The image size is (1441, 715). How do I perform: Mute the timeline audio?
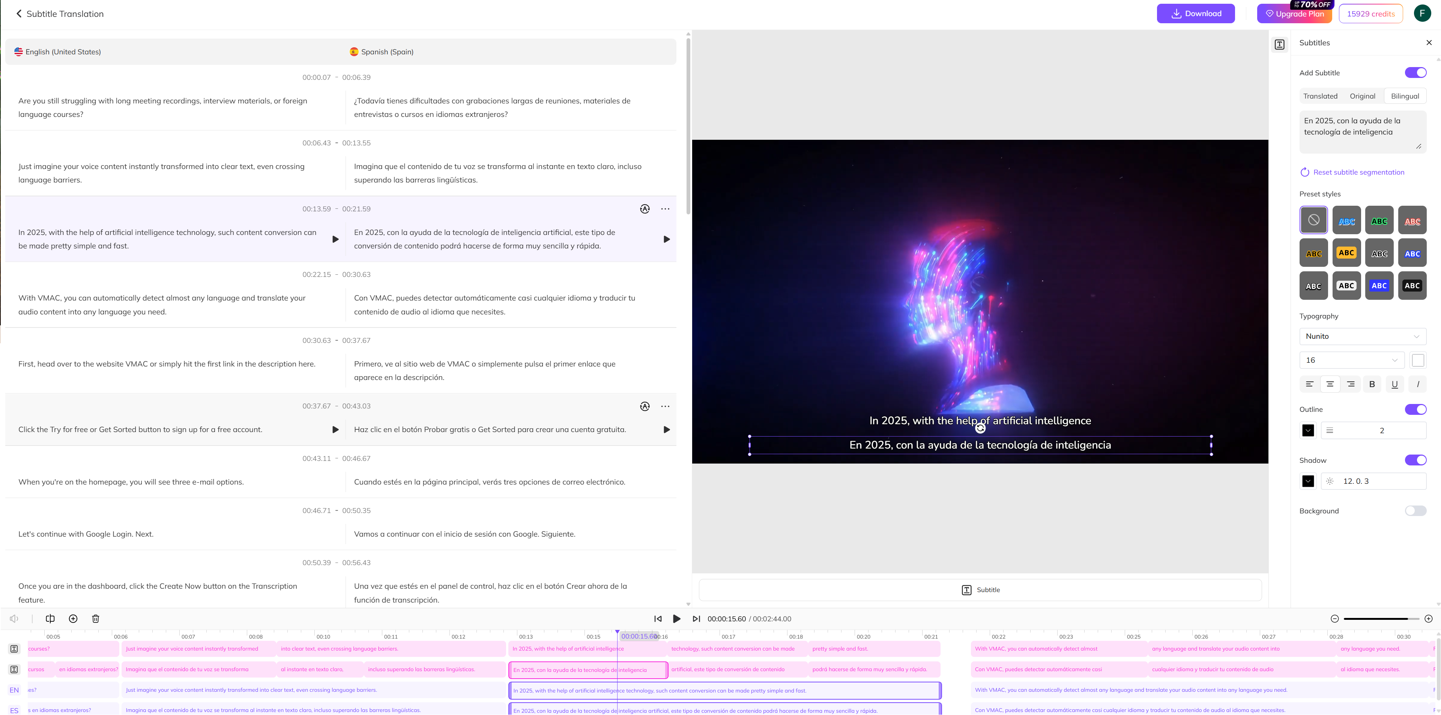coord(13,618)
